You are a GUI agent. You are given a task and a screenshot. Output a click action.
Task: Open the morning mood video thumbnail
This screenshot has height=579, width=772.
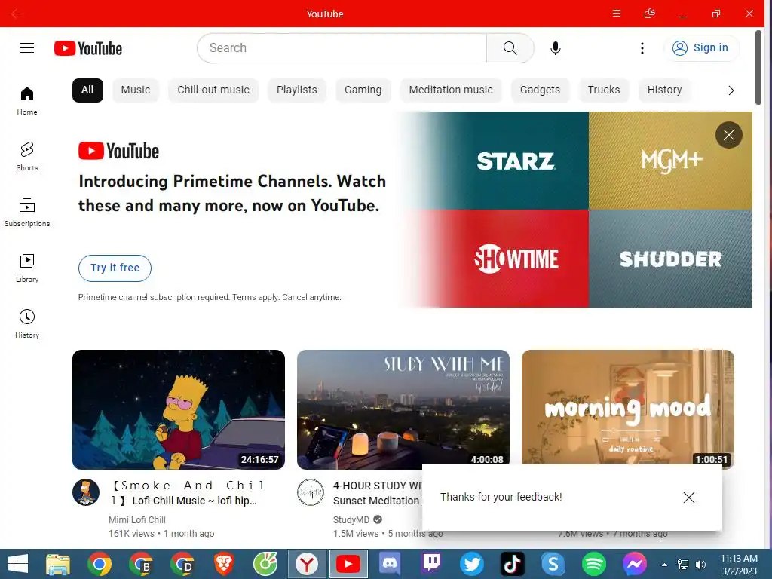[x=628, y=408]
